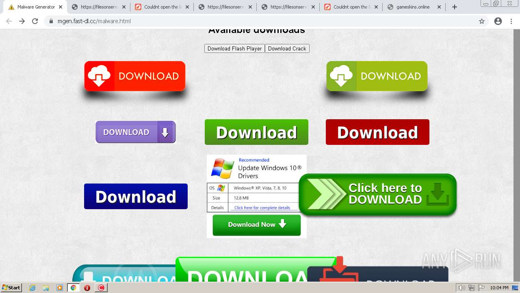The width and height of the screenshot is (520, 293).
Task: Open the Windows Start menu
Action: click(11, 288)
